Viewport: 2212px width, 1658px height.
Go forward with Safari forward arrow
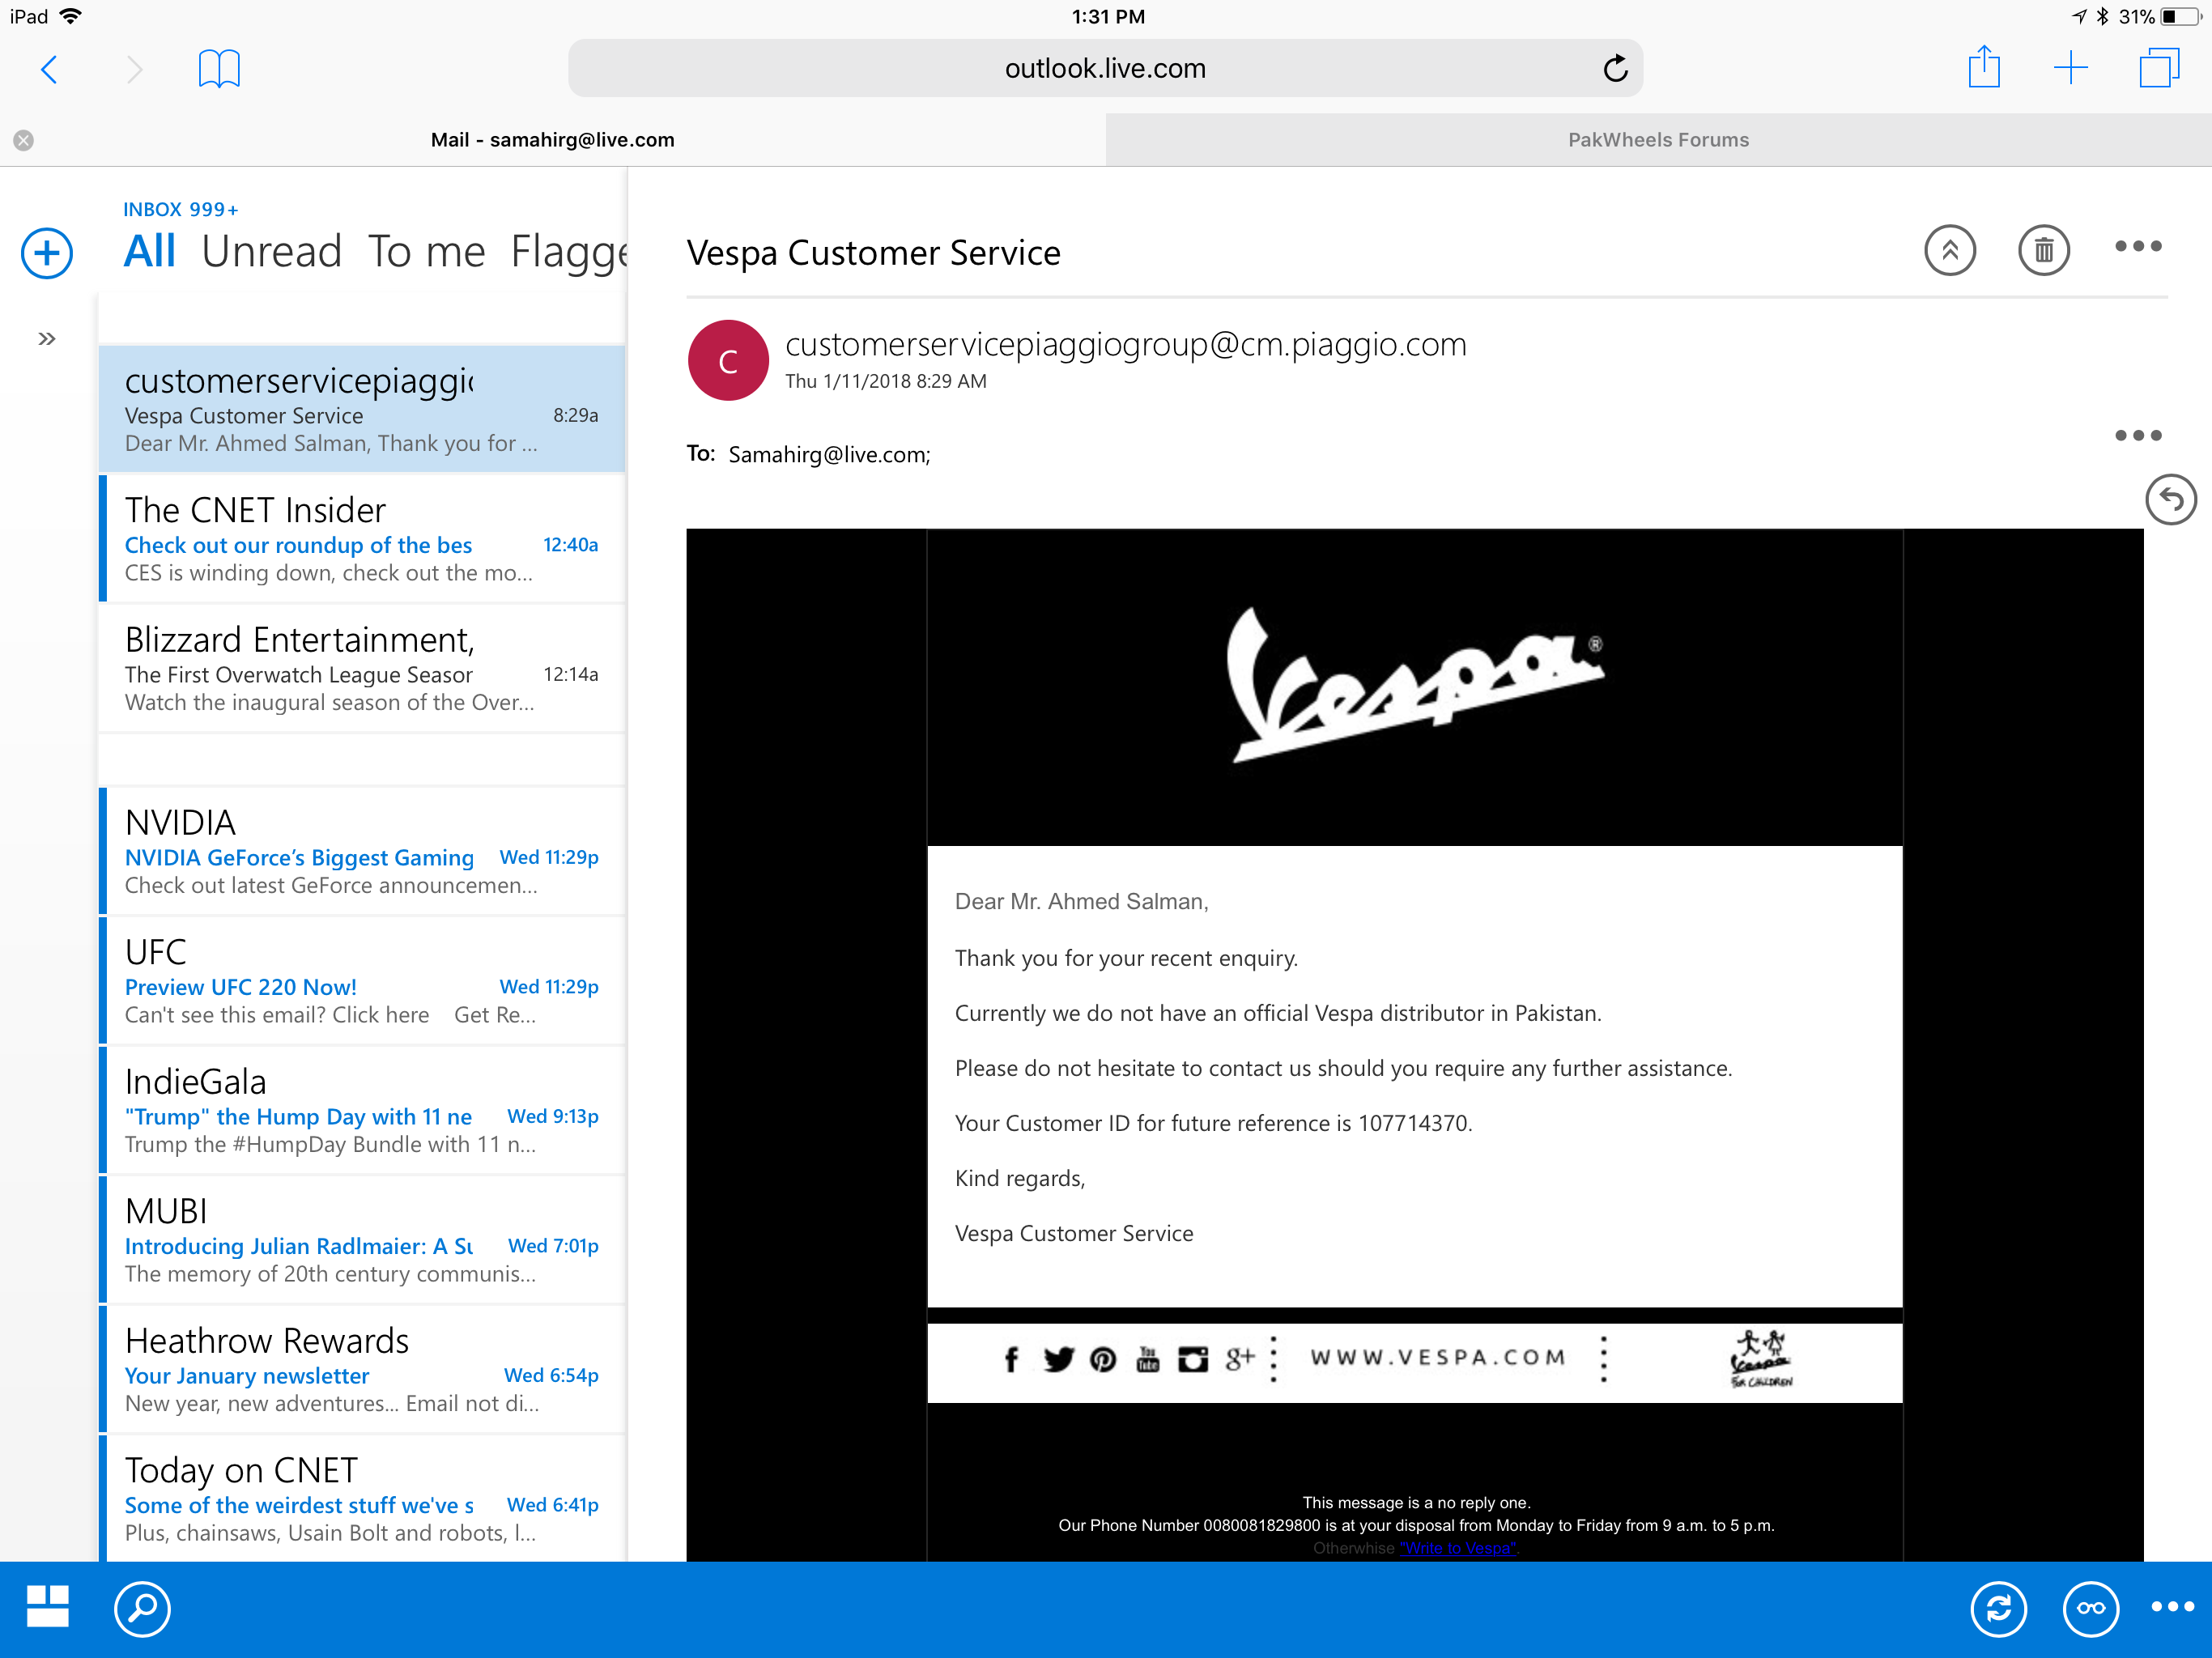135,69
